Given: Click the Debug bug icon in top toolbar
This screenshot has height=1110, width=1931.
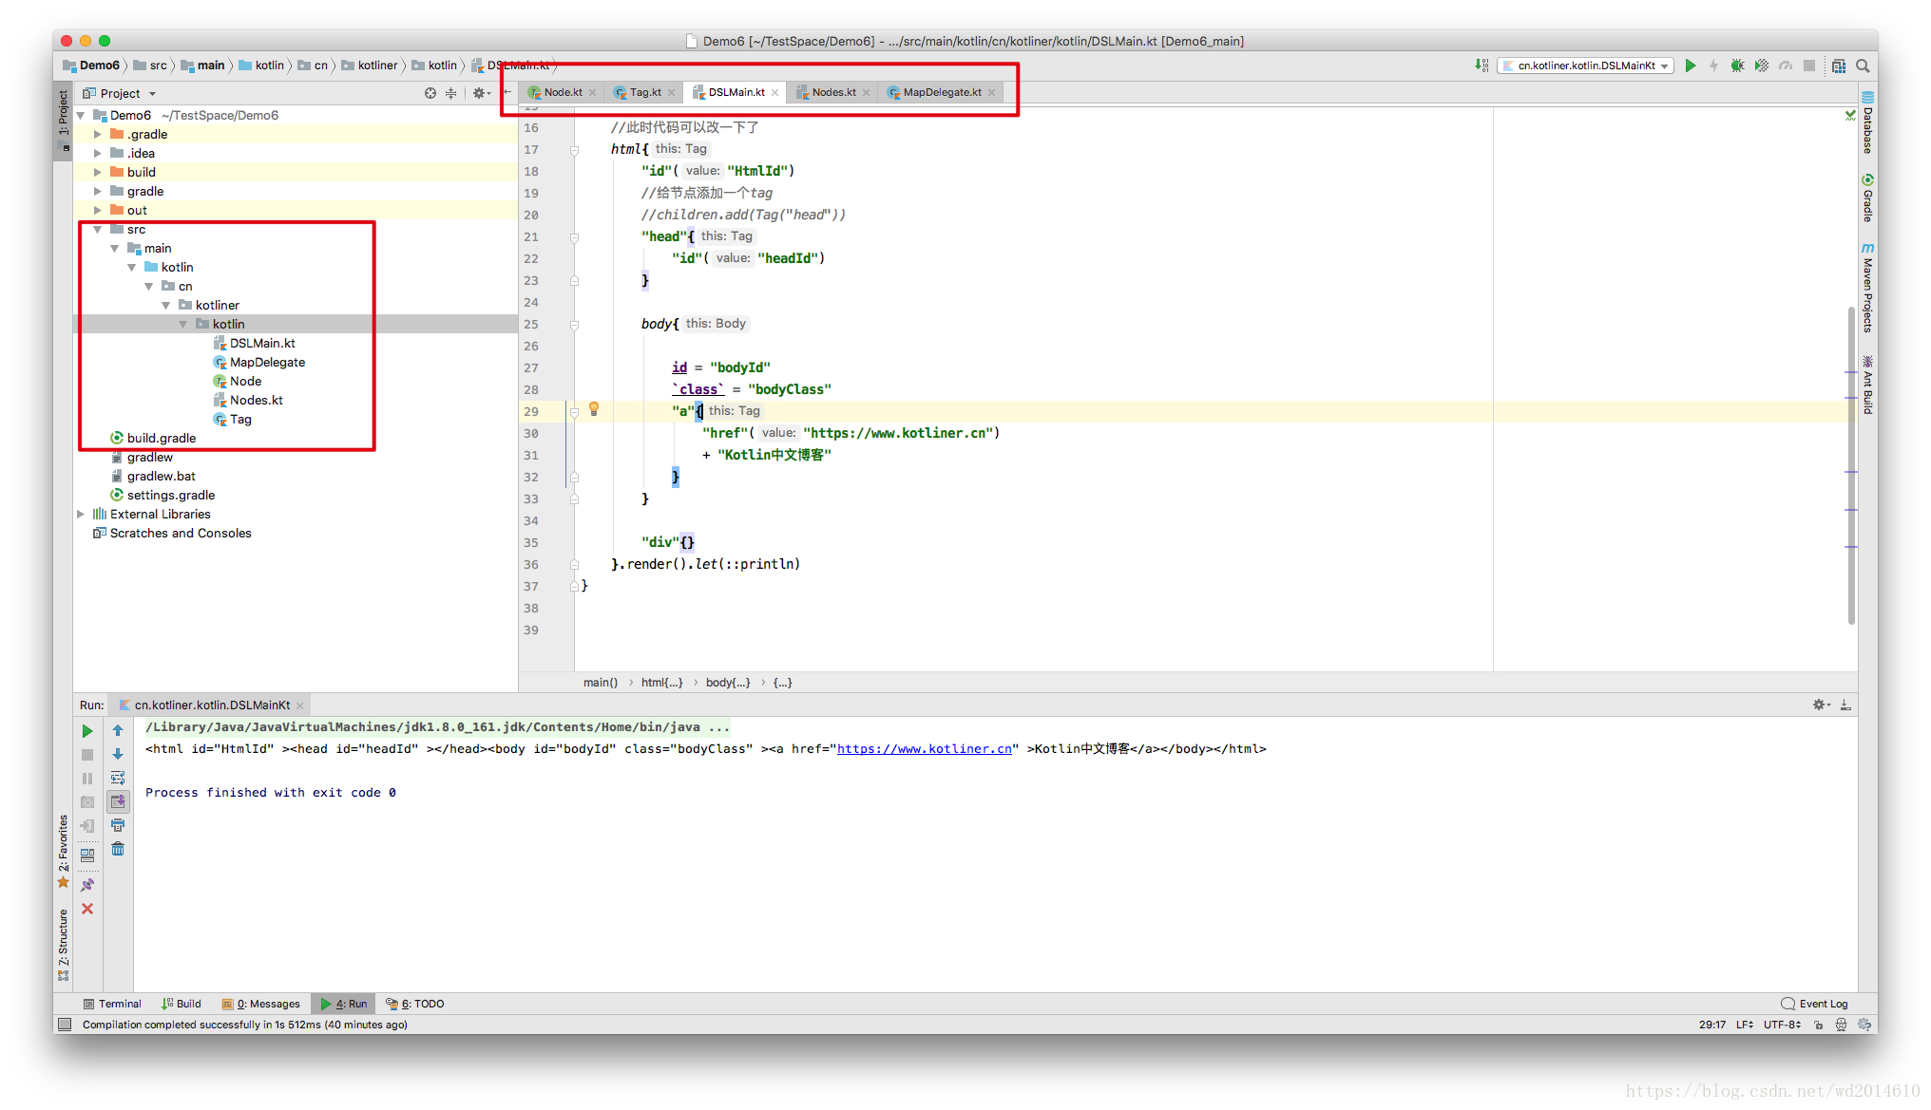Looking at the screenshot, I should [x=1737, y=66].
